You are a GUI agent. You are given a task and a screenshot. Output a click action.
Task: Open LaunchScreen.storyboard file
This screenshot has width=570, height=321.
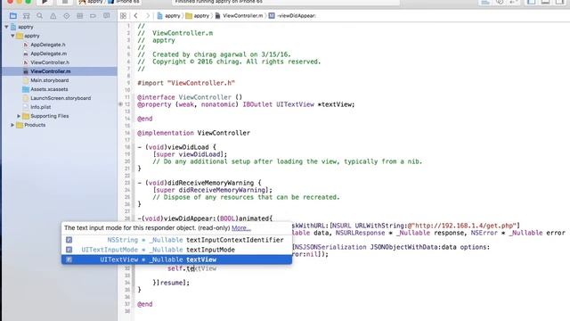(61, 98)
